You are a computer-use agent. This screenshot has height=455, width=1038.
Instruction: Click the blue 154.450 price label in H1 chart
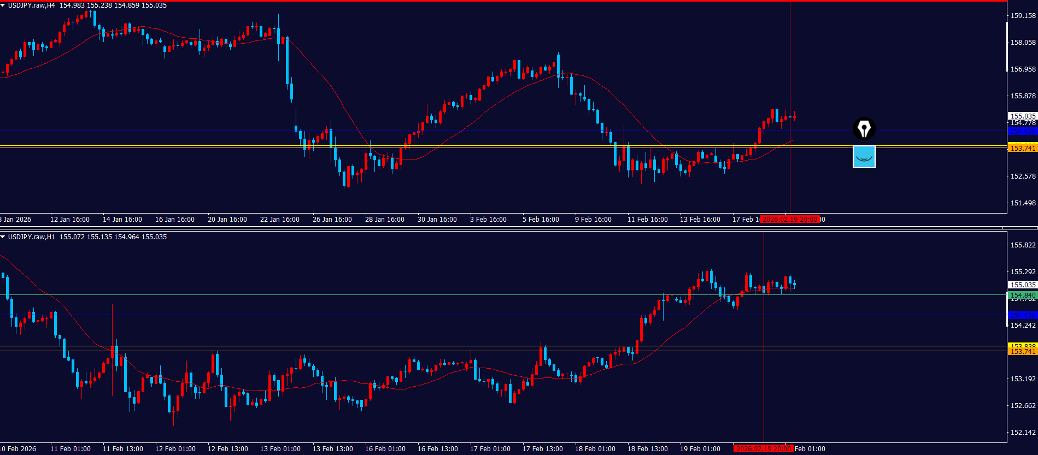click(x=1022, y=315)
